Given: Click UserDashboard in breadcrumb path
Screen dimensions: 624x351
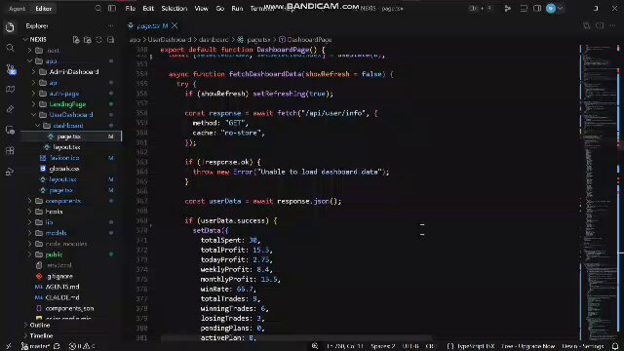Looking at the screenshot, I should [170, 40].
